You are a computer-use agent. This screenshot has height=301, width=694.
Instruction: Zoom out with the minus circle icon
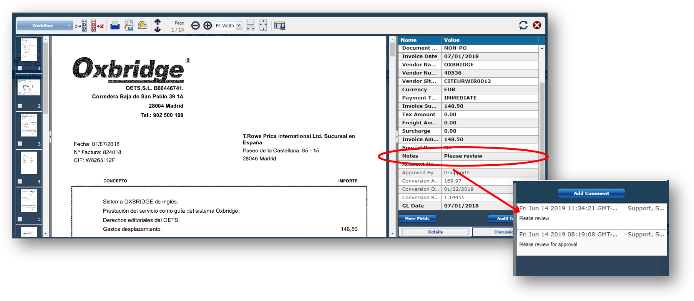point(195,26)
